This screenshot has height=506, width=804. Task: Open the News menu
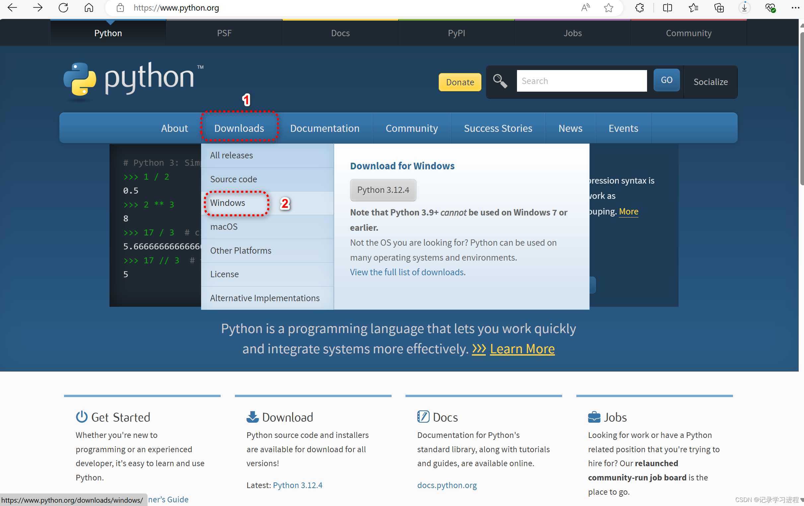pyautogui.click(x=570, y=128)
